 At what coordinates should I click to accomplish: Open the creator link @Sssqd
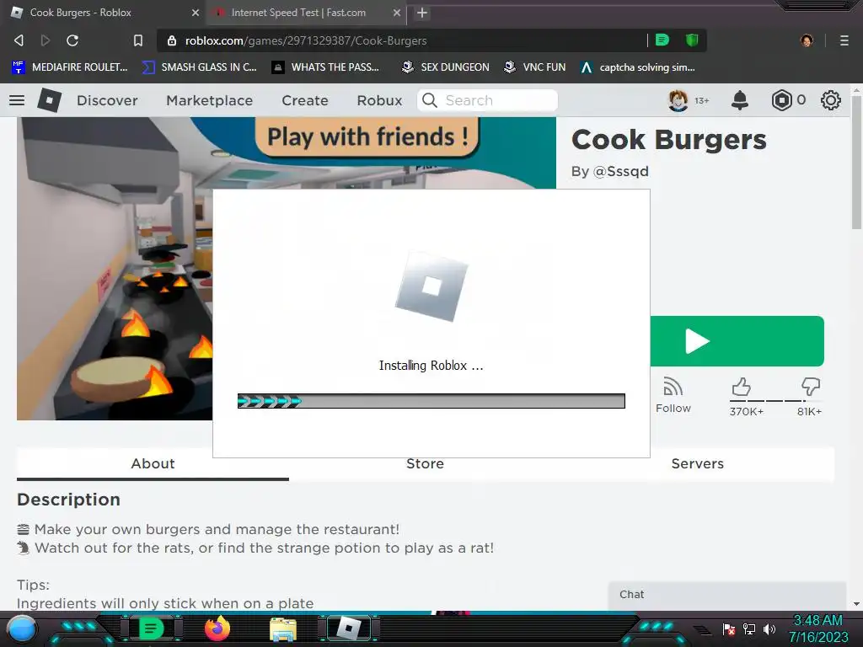pyautogui.click(x=621, y=172)
